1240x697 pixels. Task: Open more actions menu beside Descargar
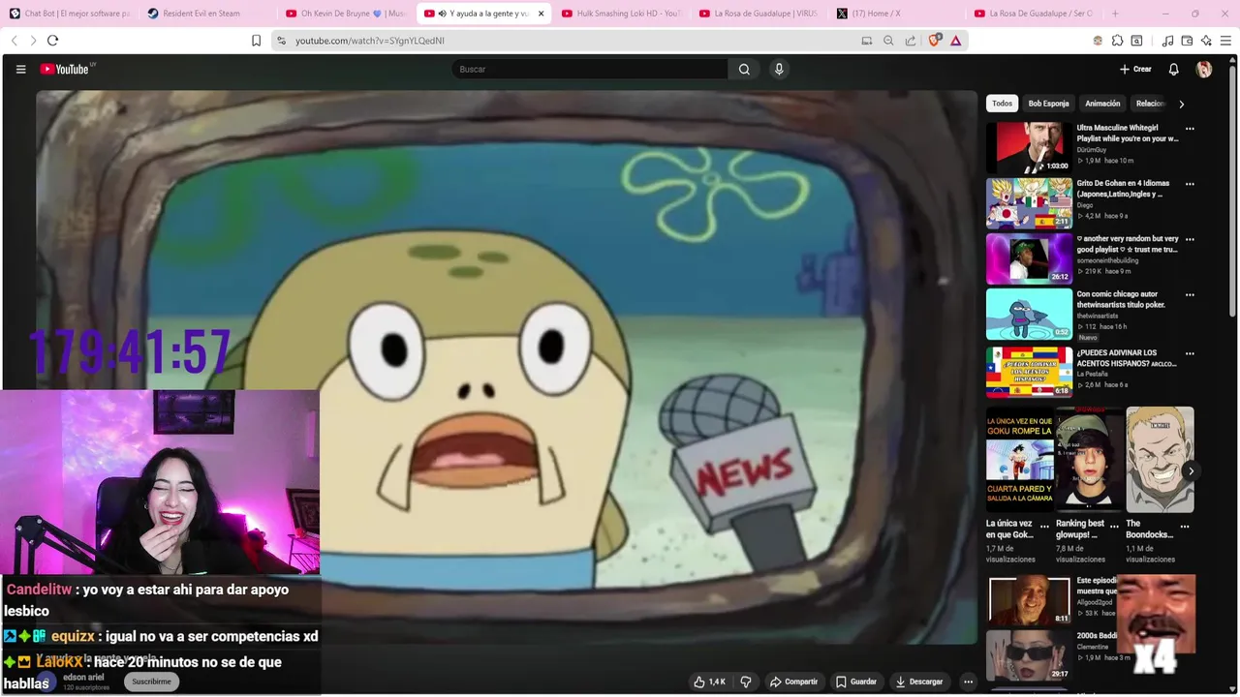click(x=968, y=682)
